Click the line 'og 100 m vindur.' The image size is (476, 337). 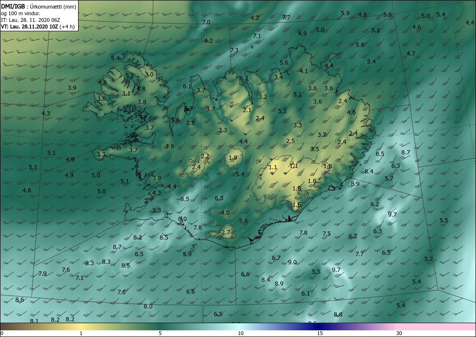coord(20,13)
